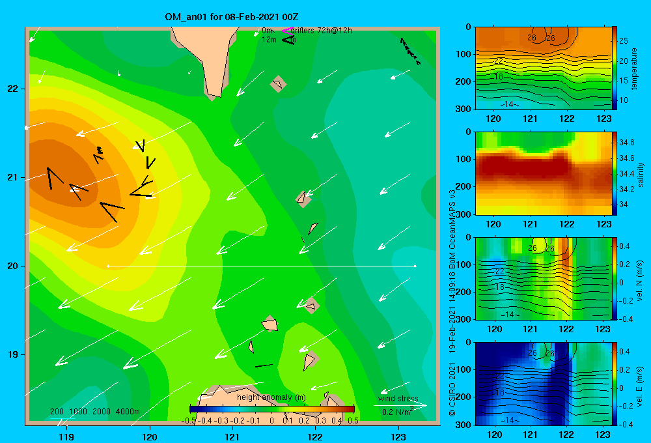
Task: Open the temperature section panel
Action: [543, 68]
